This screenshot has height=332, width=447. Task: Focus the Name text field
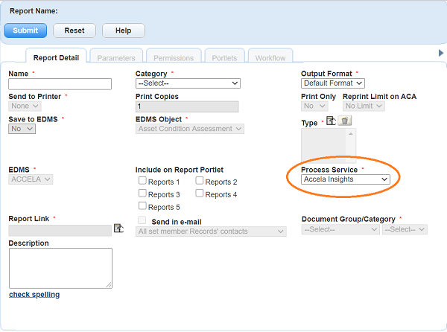click(x=60, y=84)
